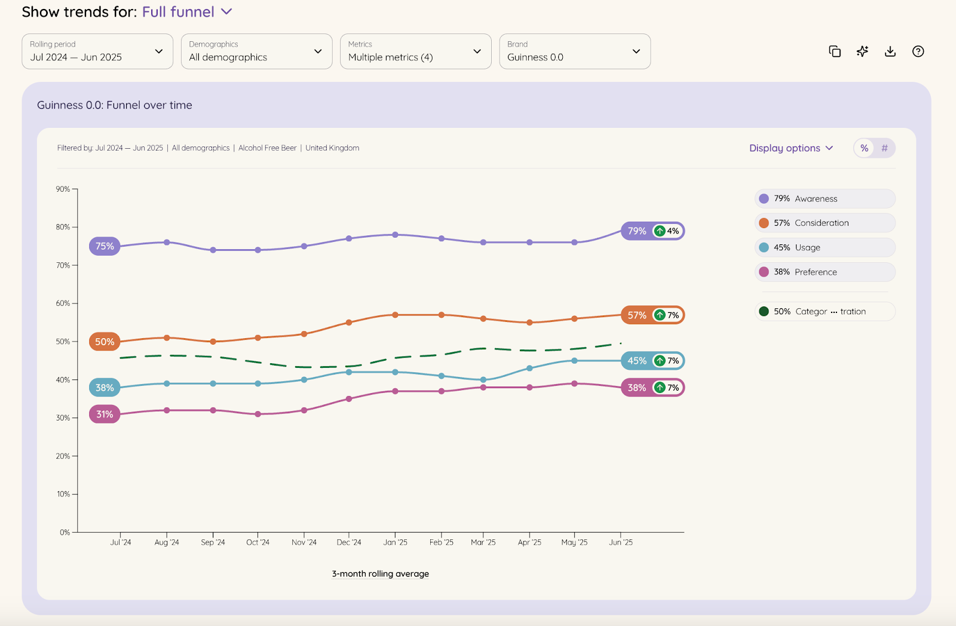This screenshot has height=626, width=956.
Task: Click the Jun '25 axis label
Action: (621, 542)
